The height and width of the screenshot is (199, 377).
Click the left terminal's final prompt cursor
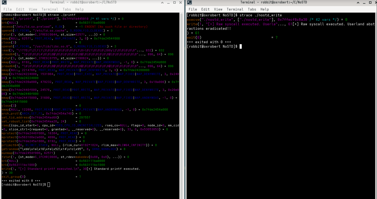(x=49, y=185)
